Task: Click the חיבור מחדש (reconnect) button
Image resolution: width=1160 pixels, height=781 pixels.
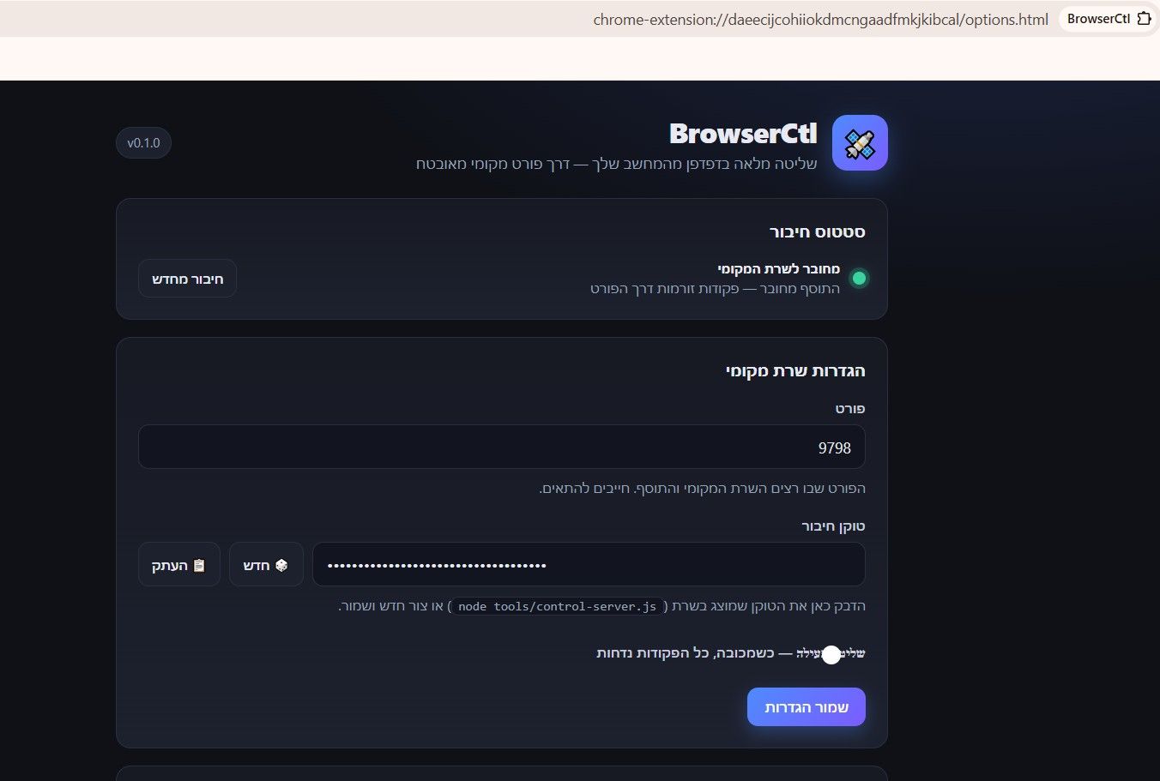Action: click(x=188, y=279)
